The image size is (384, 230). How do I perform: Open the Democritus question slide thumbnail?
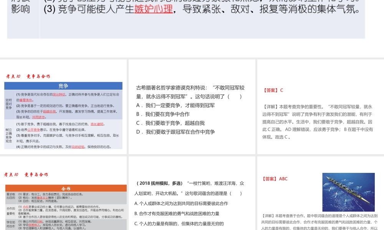coord(192,107)
